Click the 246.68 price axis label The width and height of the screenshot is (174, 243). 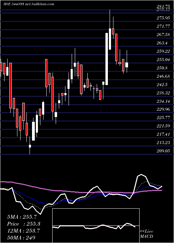(163, 76)
